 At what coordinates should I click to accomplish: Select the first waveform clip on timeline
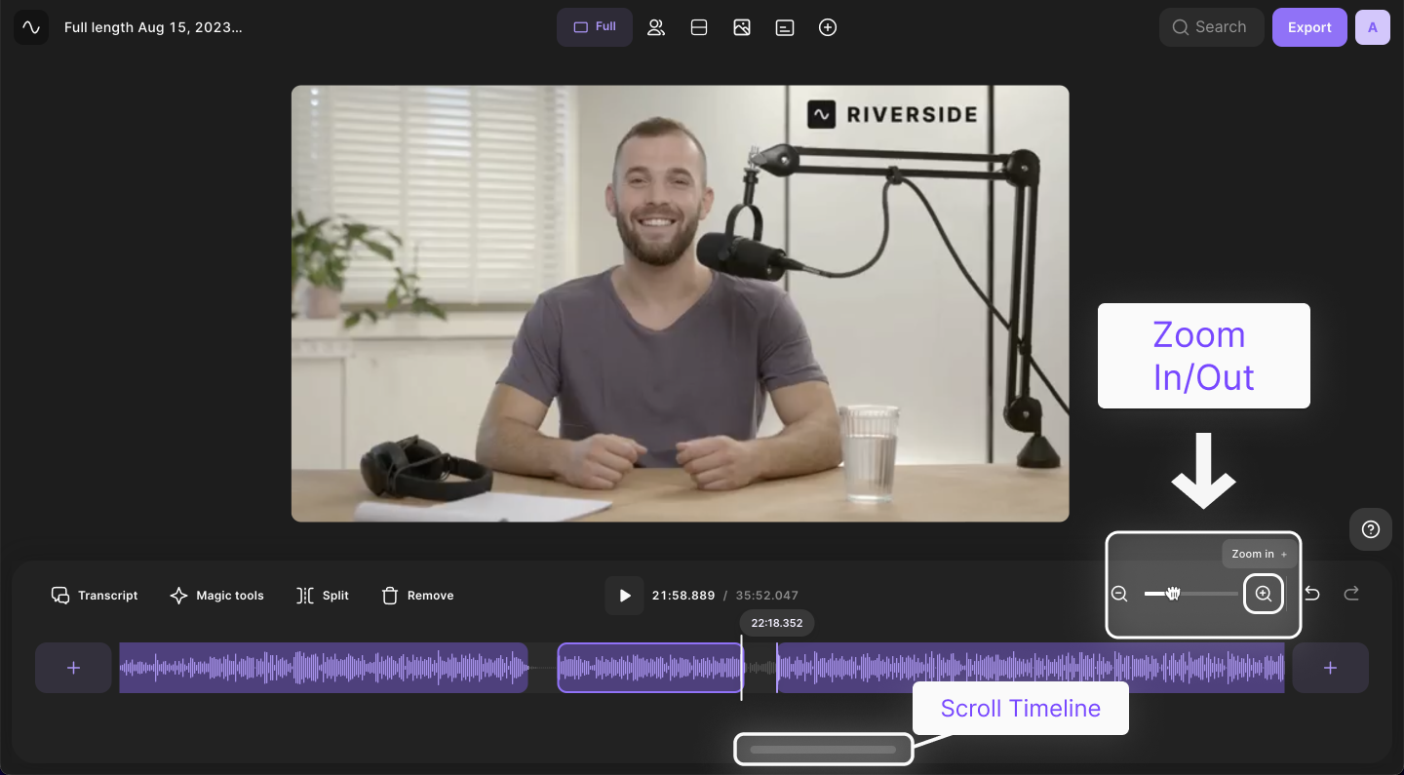[x=324, y=668]
